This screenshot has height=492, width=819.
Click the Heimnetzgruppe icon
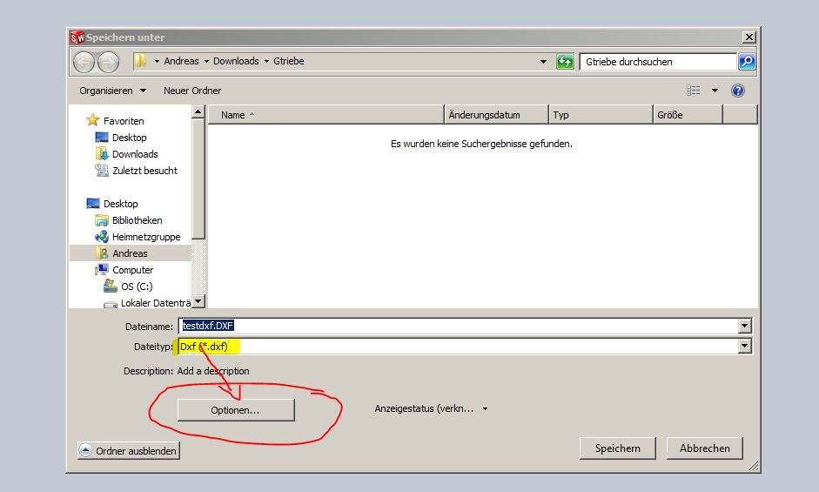click(101, 236)
